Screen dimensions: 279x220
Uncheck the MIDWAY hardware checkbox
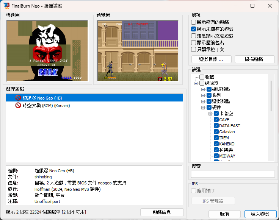pos(216,156)
